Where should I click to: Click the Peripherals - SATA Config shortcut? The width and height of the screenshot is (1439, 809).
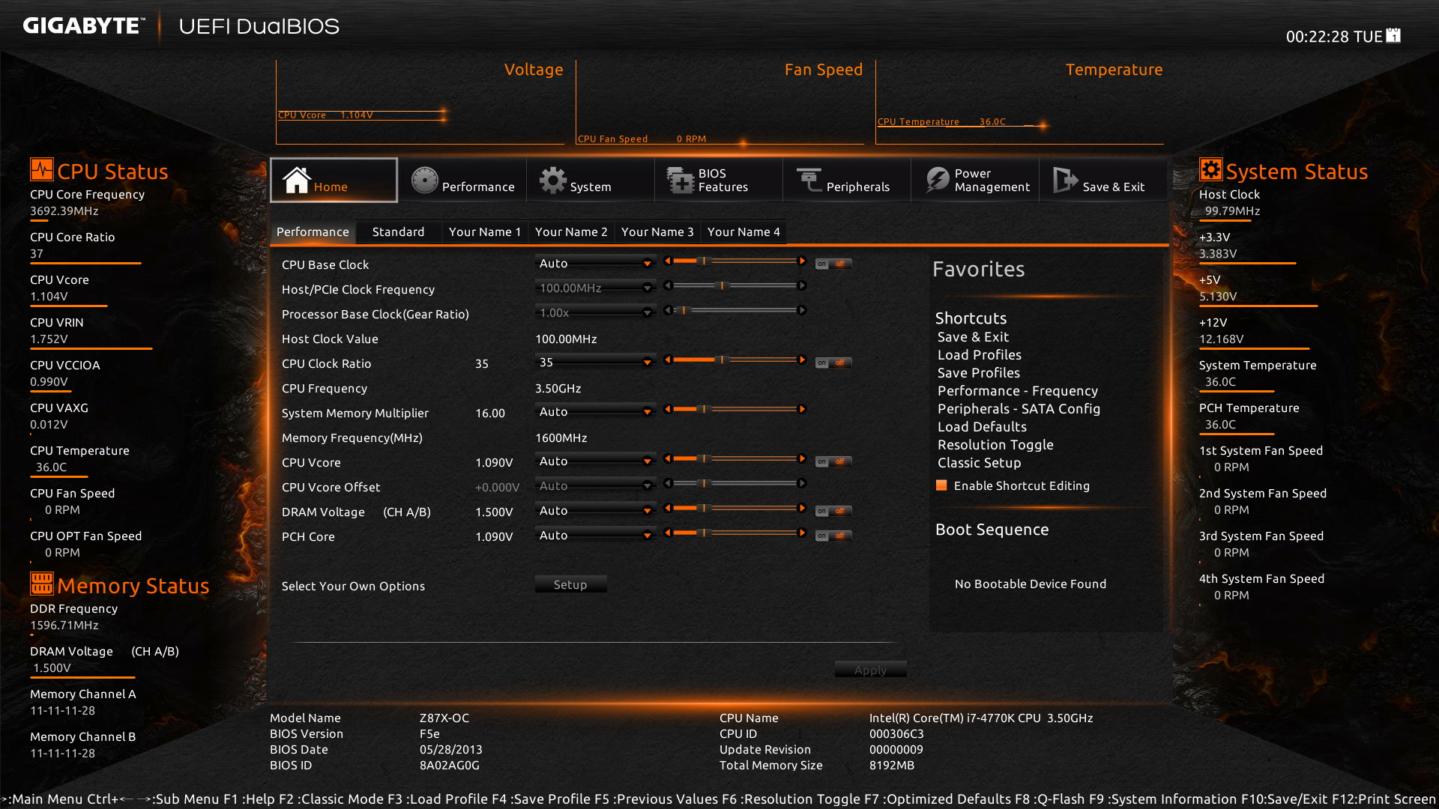point(1019,408)
